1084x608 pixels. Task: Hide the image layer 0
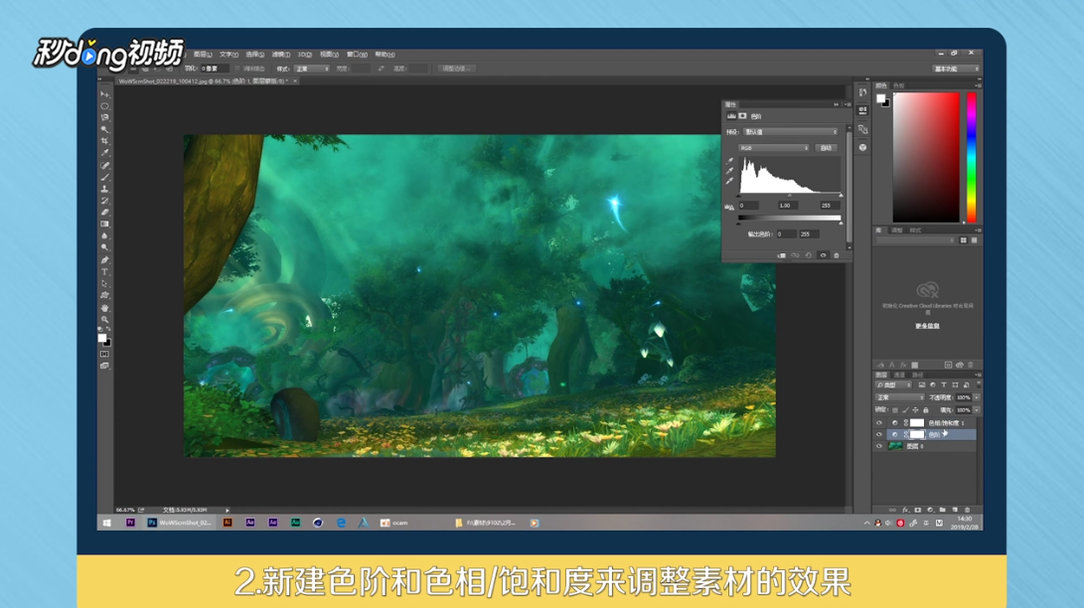pos(879,446)
